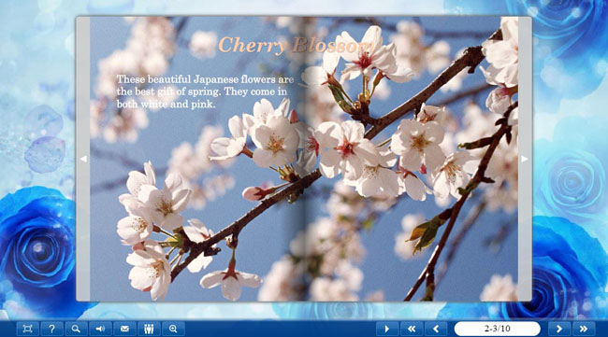This screenshot has width=608, height=337.
Task: Mute the flipbook sound
Action: pyautogui.click(x=100, y=329)
